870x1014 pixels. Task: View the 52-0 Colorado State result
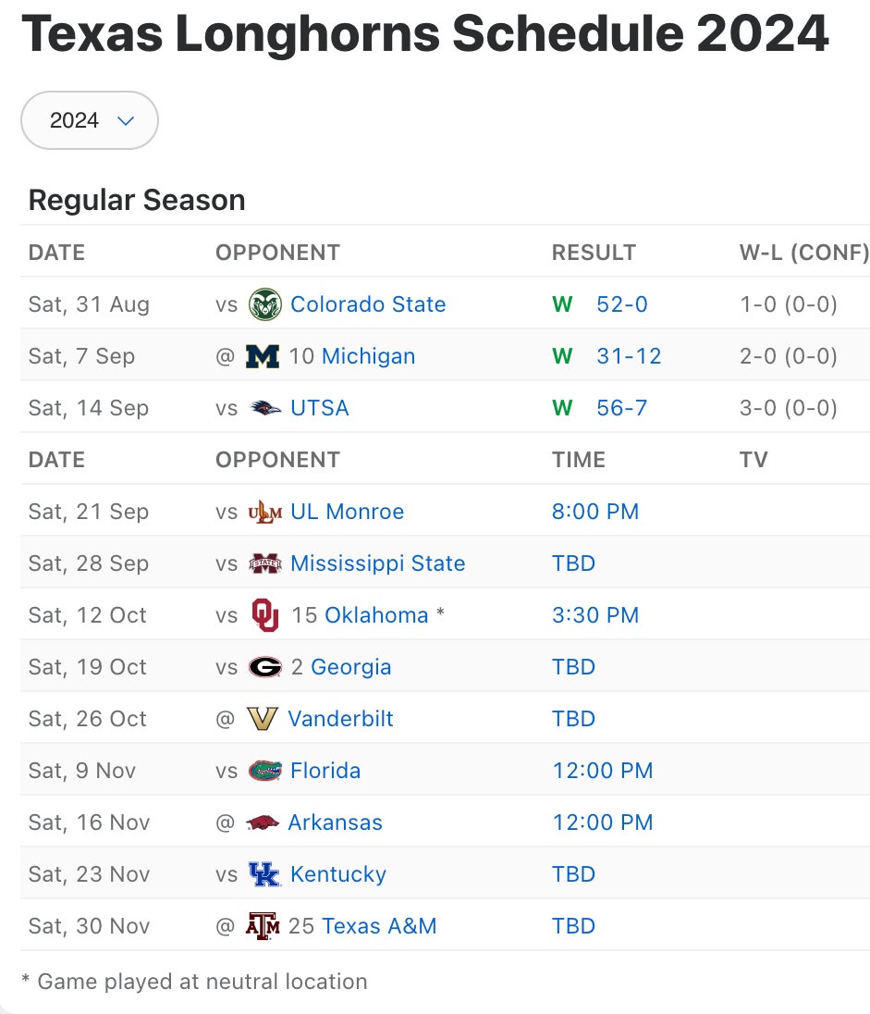[622, 304]
